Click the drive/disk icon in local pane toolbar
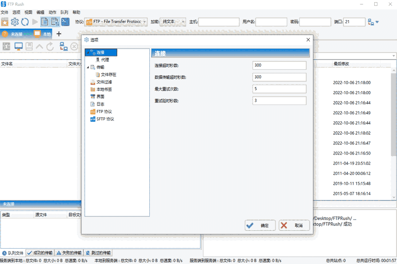This screenshot has width=397, height=264. pos(6,47)
